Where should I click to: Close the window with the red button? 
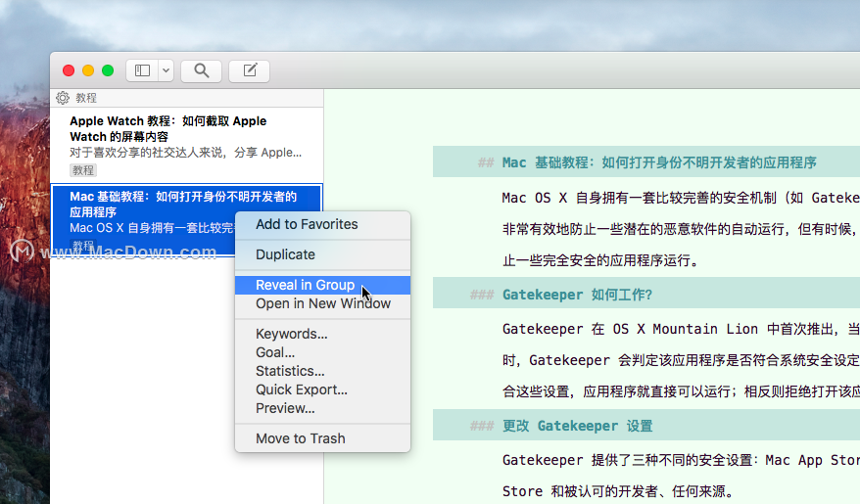[x=69, y=70]
